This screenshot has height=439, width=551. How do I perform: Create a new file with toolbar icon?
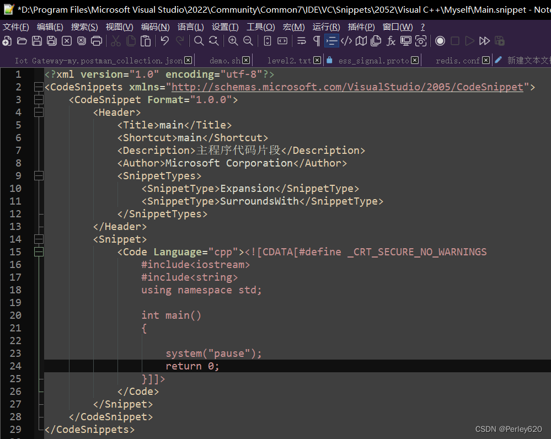7,41
